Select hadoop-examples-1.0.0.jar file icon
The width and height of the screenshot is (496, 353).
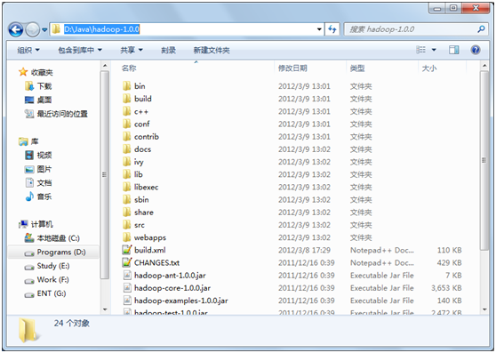(x=127, y=301)
